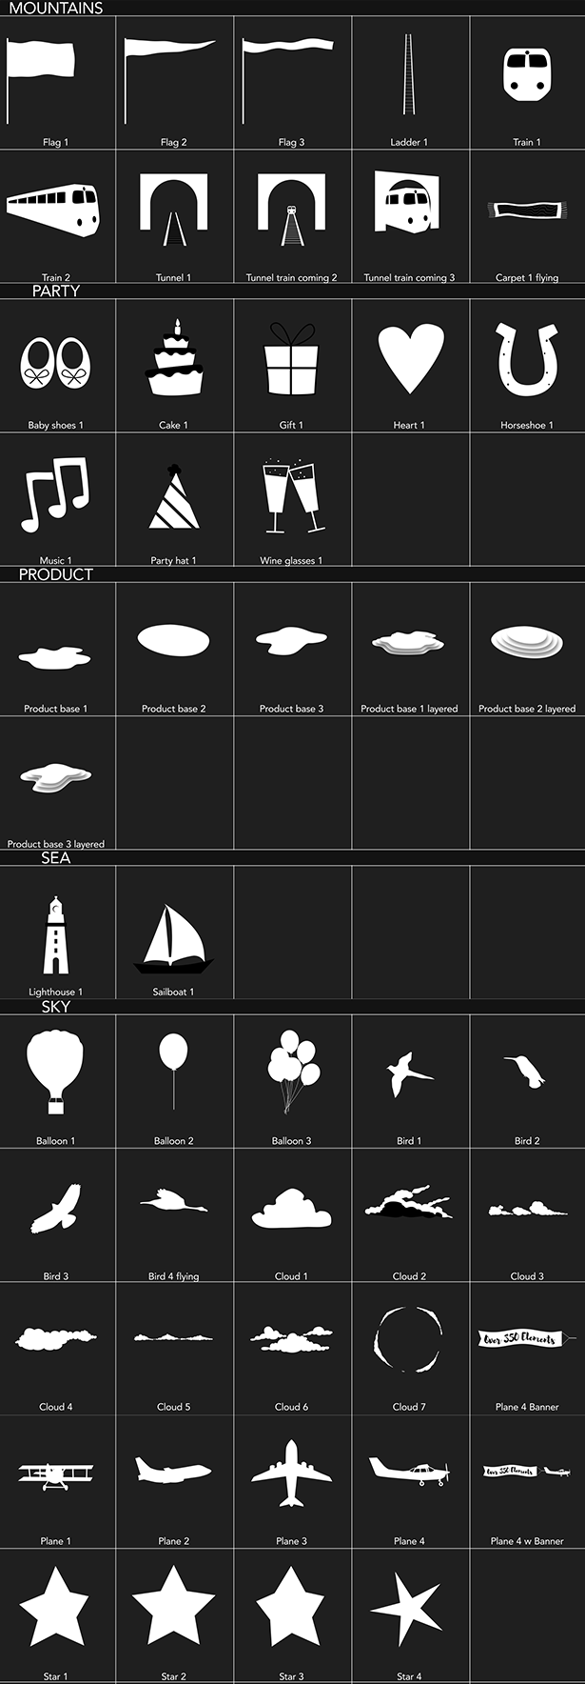The width and height of the screenshot is (585, 1684).
Task: Select the Sailboat 1 icon
Action: pos(174,938)
